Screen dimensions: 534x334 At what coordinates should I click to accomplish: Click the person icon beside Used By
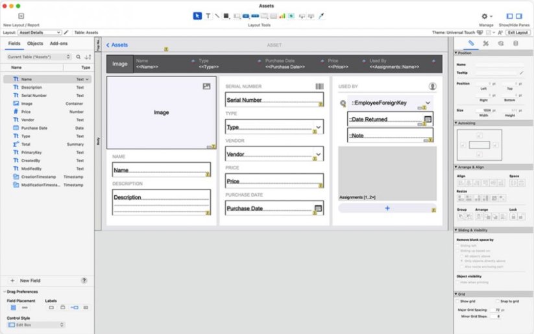pos(432,86)
